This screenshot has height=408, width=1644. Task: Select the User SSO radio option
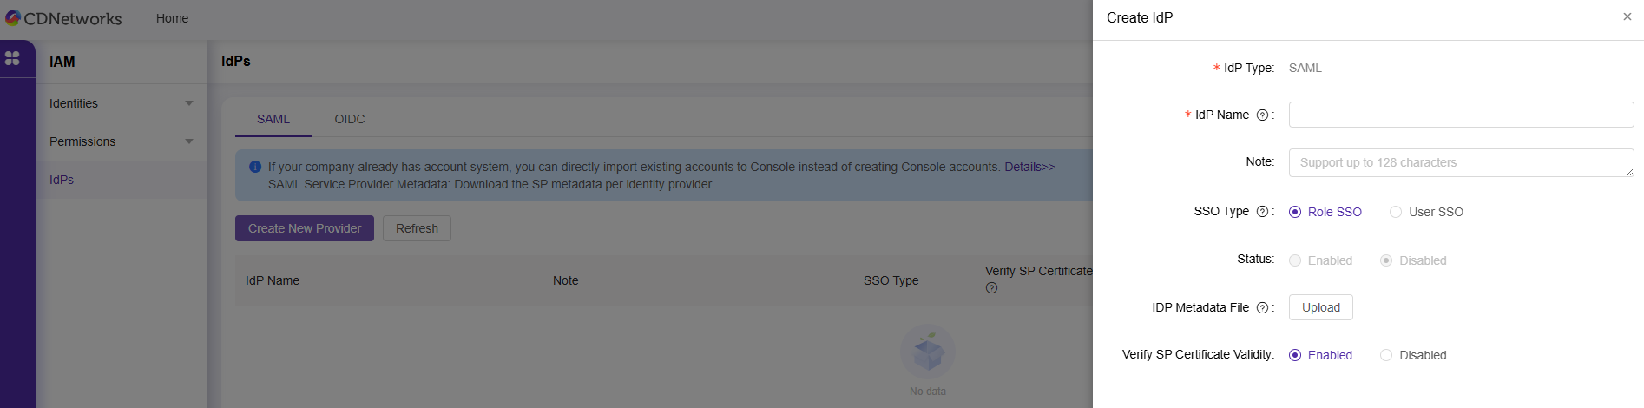(1396, 212)
